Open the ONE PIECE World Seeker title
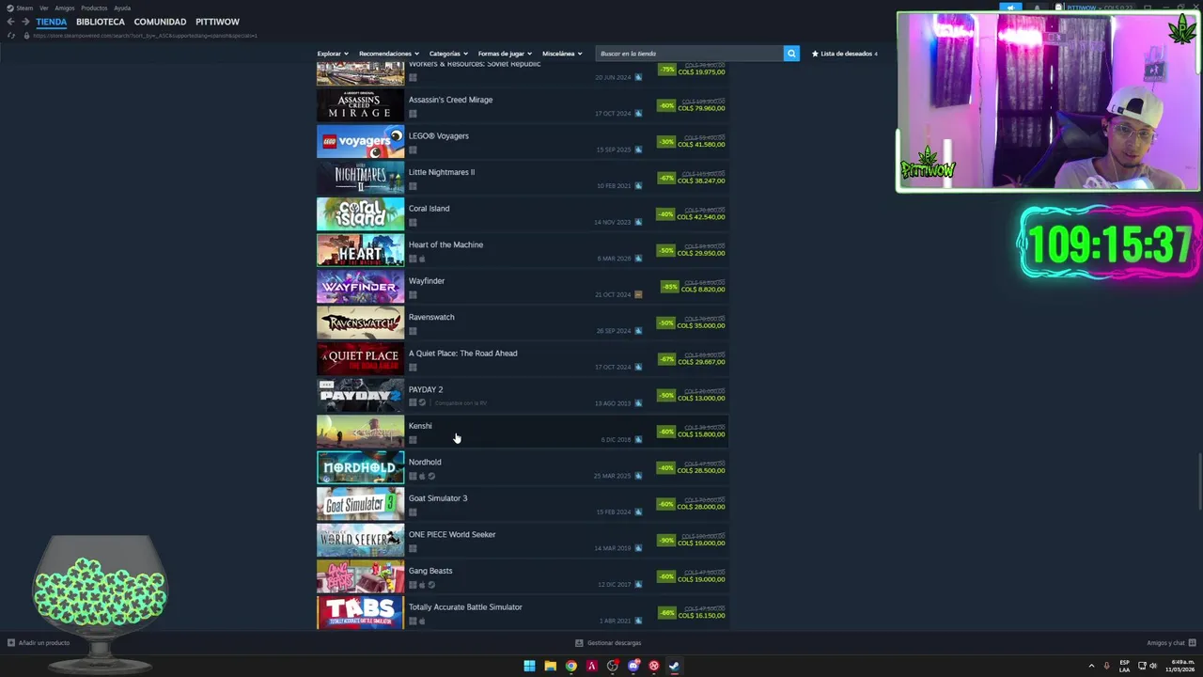The image size is (1203, 677). [x=452, y=534]
